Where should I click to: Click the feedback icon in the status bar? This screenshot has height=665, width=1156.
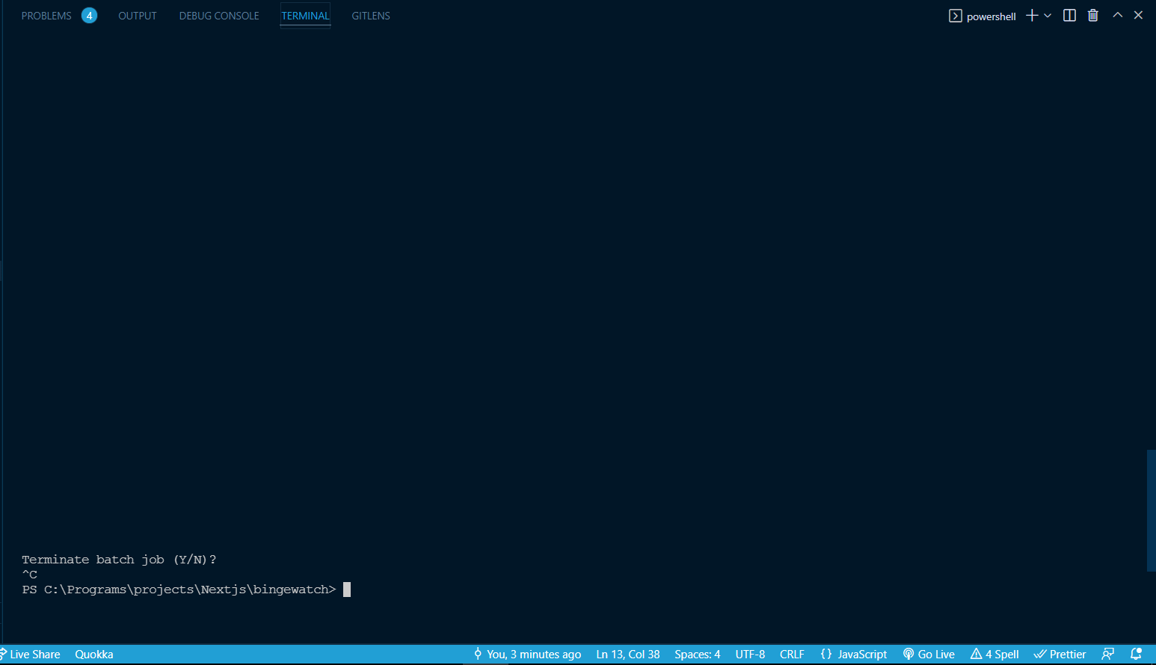tap(1109, 654)
